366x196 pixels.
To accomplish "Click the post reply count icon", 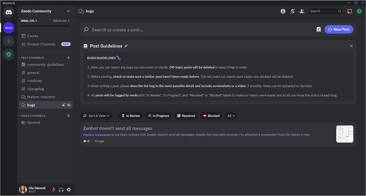I will click(x=85, y=141).
